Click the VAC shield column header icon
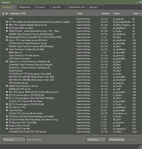Screen dimensions: 142x149 point(7,14)
